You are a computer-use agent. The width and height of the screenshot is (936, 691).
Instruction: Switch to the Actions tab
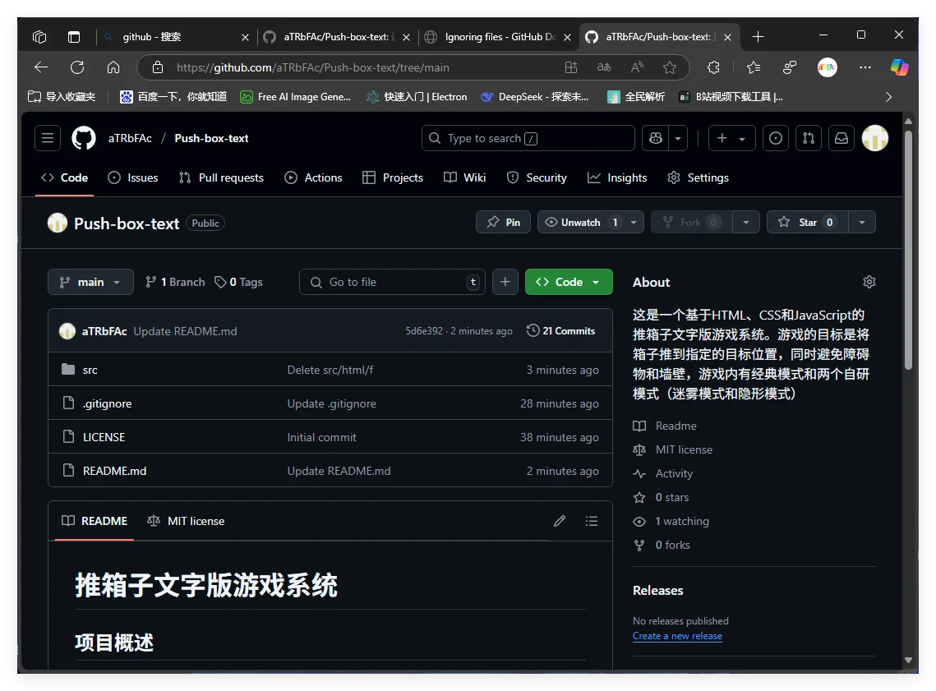tap(313, 177)
